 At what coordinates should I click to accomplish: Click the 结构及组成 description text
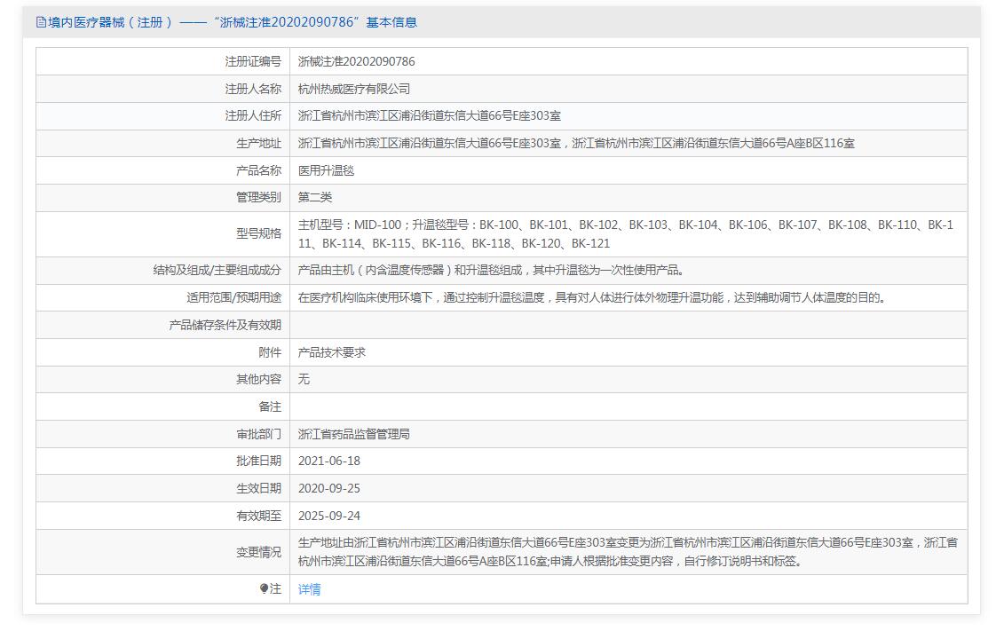491,271
